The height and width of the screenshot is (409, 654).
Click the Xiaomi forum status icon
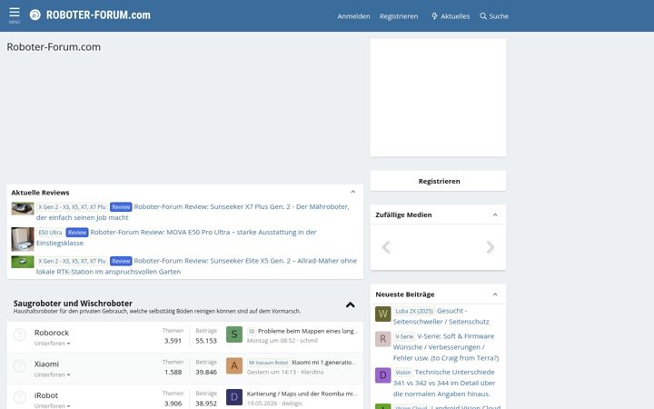pos(20,366)
